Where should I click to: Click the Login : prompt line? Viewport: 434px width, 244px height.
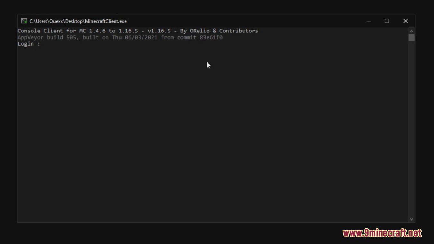[29, 44]
